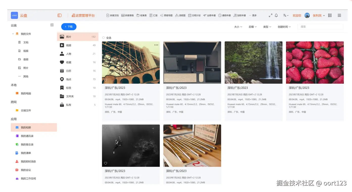This screenshot has width=352, height=192.
Task: Open the desk workspace photo thumbnail
Action: 192,63
